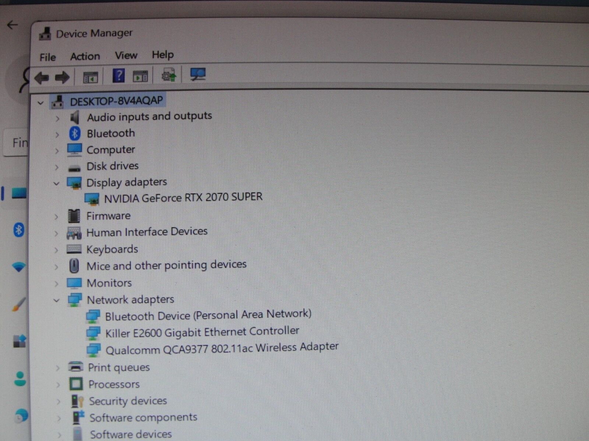The width and height of the screenshot is (589, 441).
Task: Click the Network adapters category icon
Action: [x=75, y=300]
